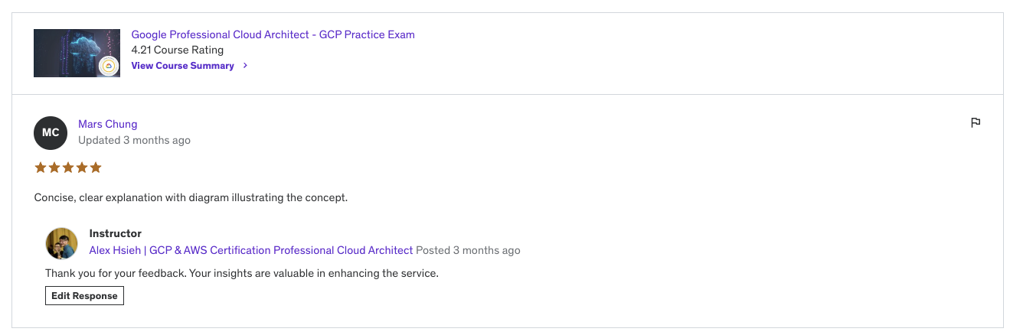
Task: Click the 4.21 Course Rating text
Action: 178,50
